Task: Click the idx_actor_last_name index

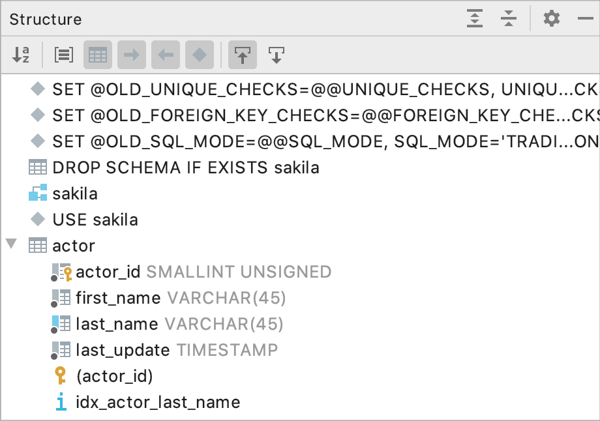Action: 157,402
